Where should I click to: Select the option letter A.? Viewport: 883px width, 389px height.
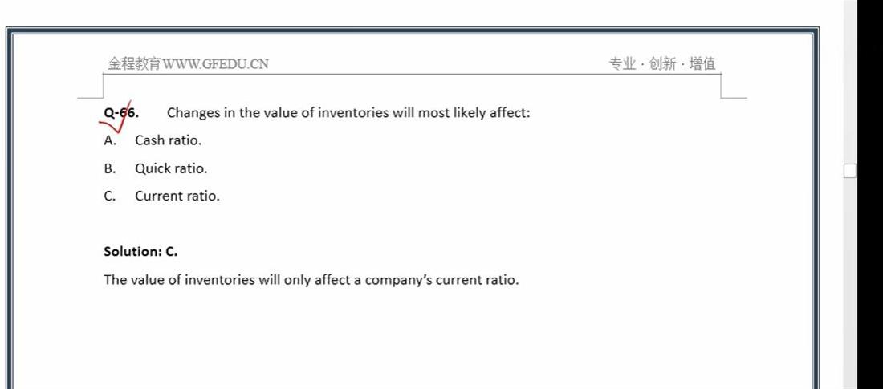pyautogui.click(x=110, y=140)
